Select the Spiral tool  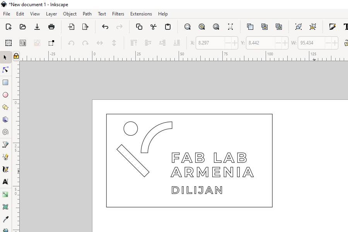pyautogui.click(x=5, y=131)
